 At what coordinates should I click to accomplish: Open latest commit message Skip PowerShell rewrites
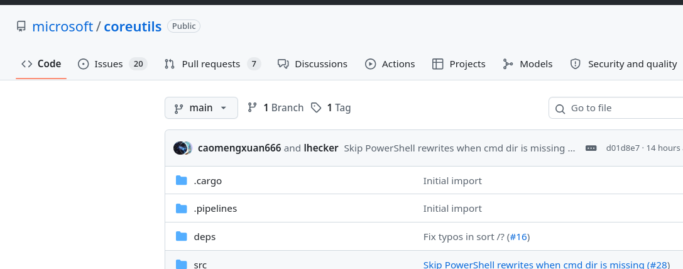point(459,148)
